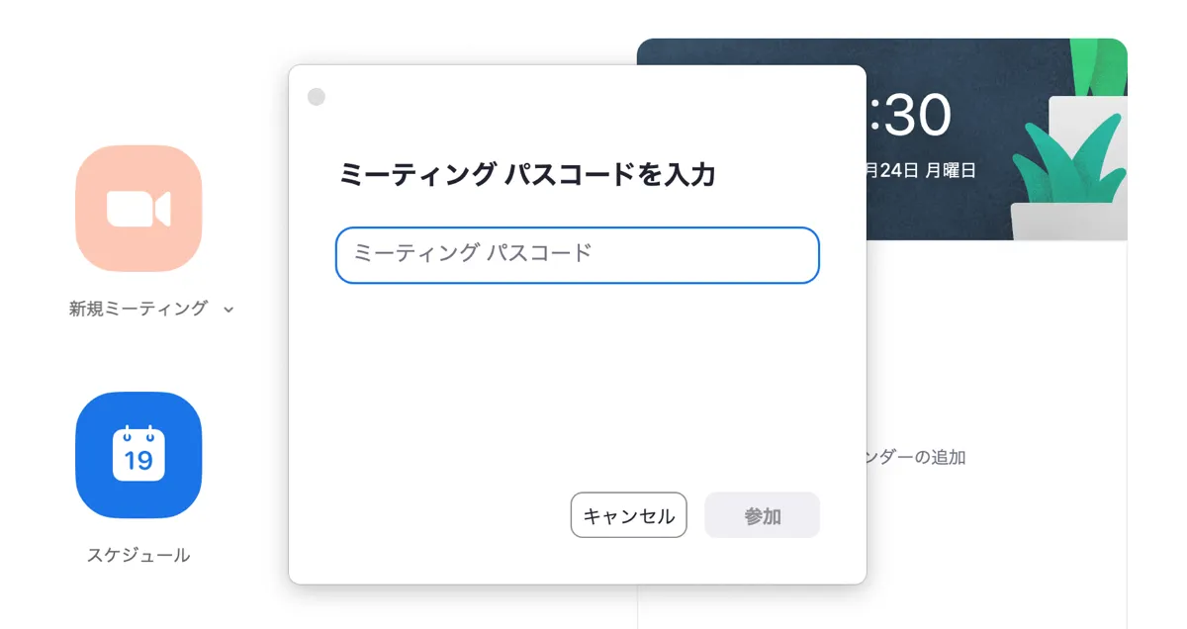Viewport: 1187px width, 629px height.
Task: Click the 新規ミーティング text label
Action: 138,309
